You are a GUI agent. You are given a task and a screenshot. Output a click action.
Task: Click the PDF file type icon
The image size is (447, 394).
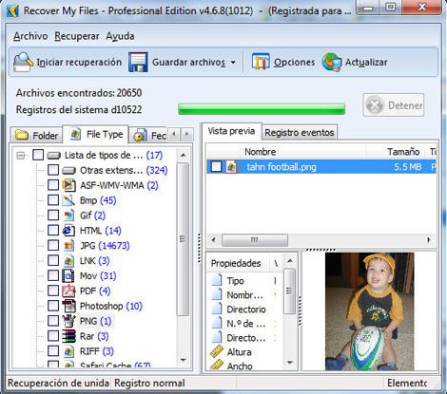pyautogui.click(x=68, y=291)
